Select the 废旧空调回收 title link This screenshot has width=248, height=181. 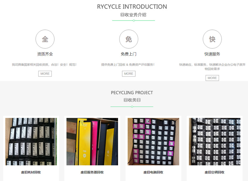(x=215, y=172)
